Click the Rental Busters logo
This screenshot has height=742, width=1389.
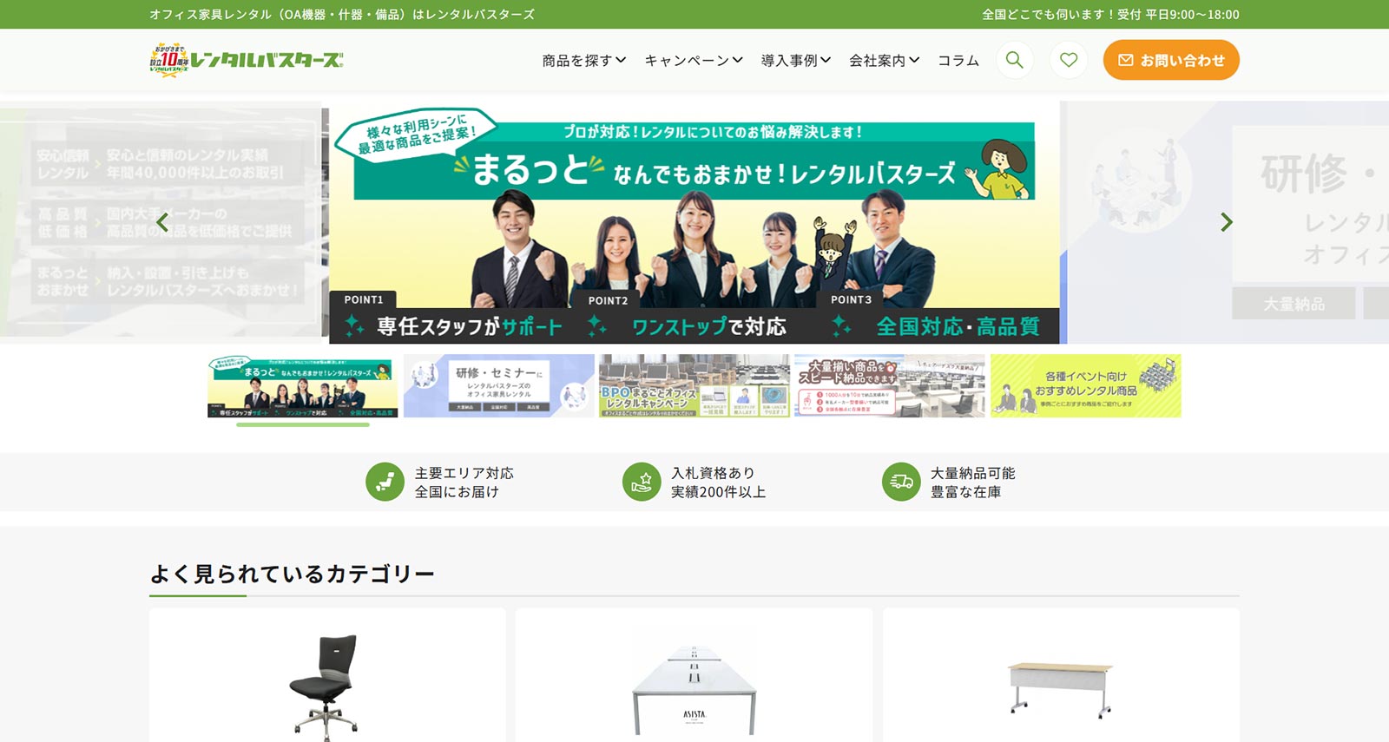coord(247,60)
